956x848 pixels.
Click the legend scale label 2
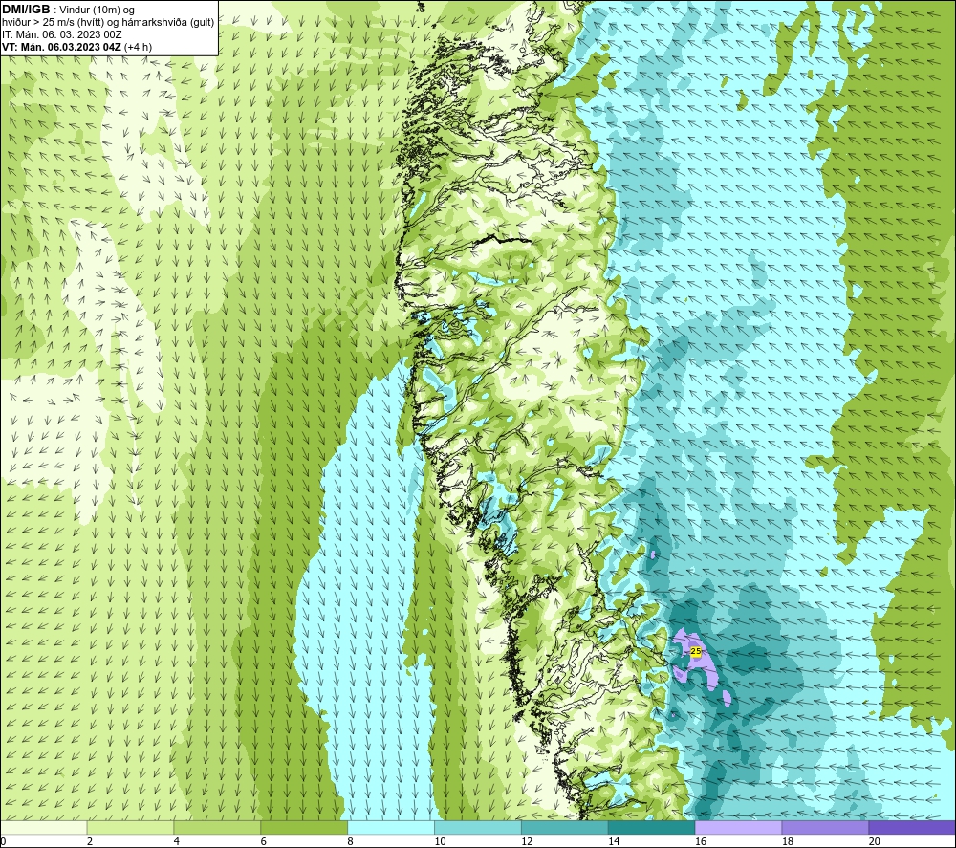coord(90,842)
